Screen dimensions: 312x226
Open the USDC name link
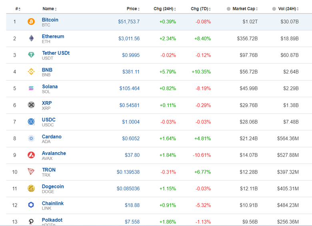pyautogui.click(x=48, y=120)
